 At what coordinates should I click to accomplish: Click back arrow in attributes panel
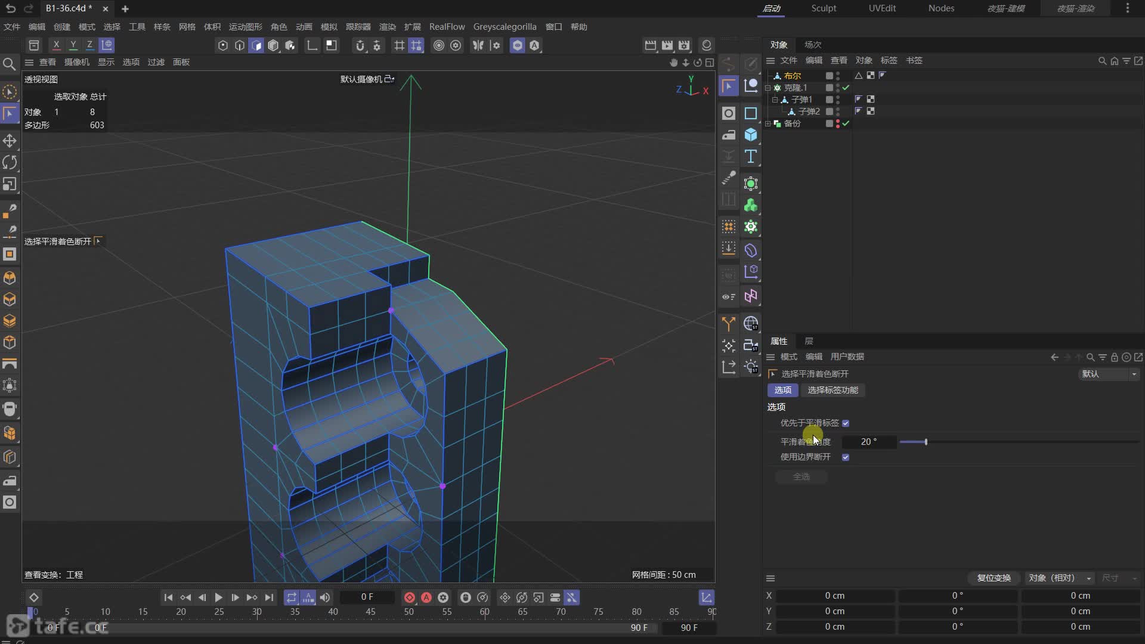point(1054,357)
